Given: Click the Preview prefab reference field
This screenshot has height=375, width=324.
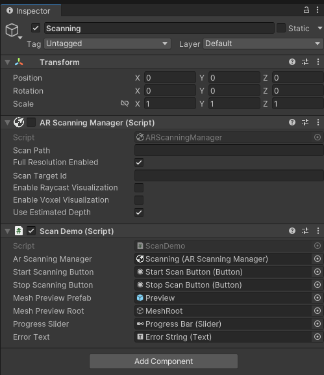Looking at the screenshot, I should pyautogui.click(x=223, y=298).
